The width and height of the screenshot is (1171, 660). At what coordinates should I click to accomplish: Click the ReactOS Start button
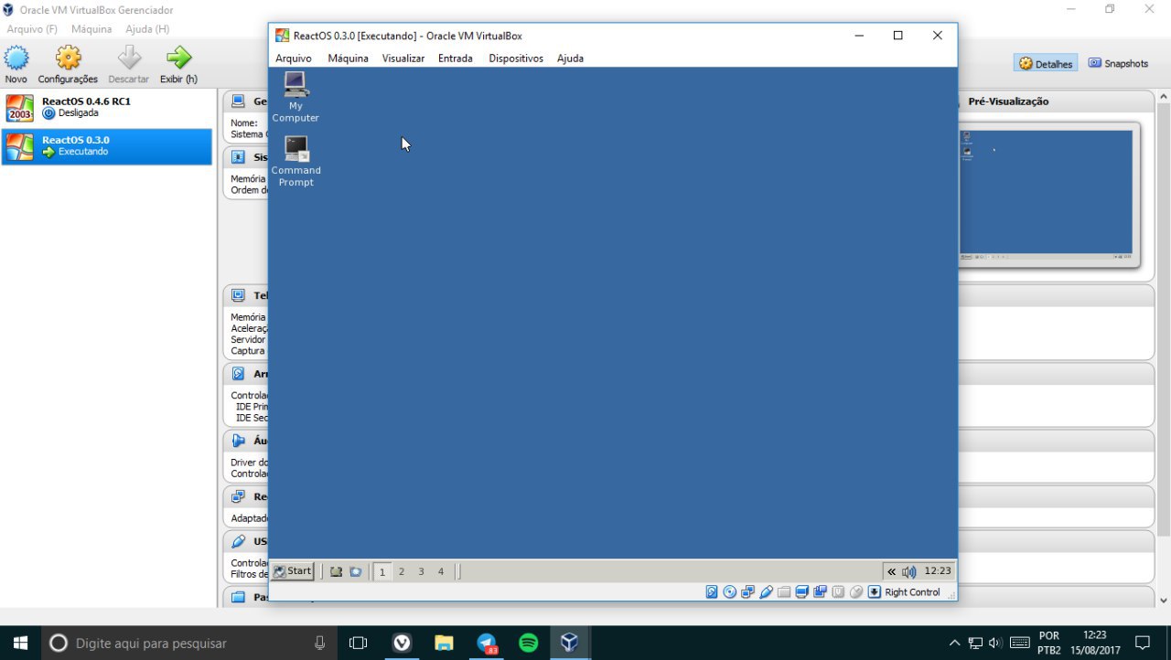[293, 571]
